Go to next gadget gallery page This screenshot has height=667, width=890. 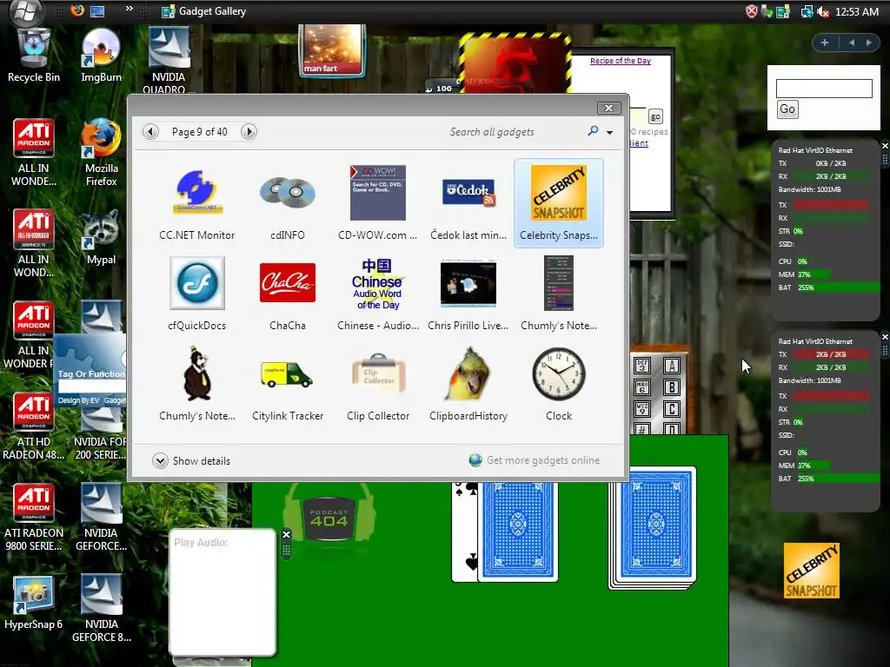tap(249, 132)
